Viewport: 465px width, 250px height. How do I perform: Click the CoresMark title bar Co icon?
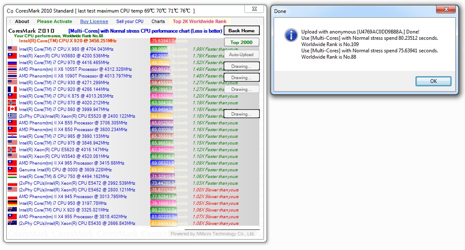click(10, 11)
